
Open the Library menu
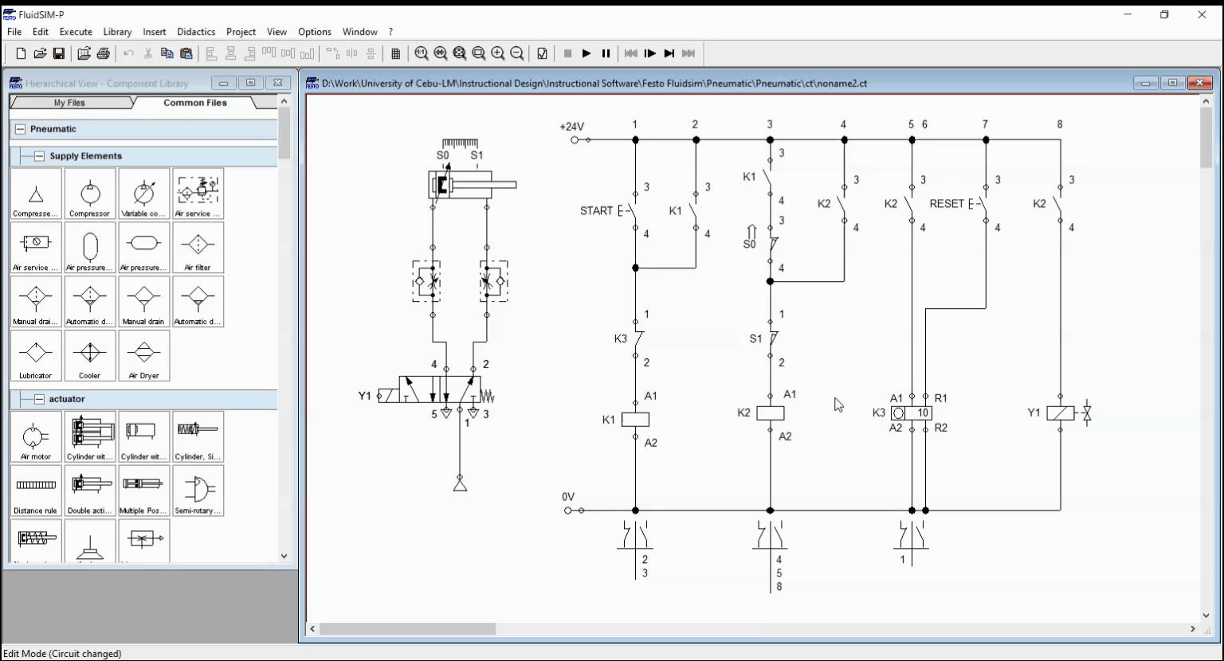click(x=117, y=32)
